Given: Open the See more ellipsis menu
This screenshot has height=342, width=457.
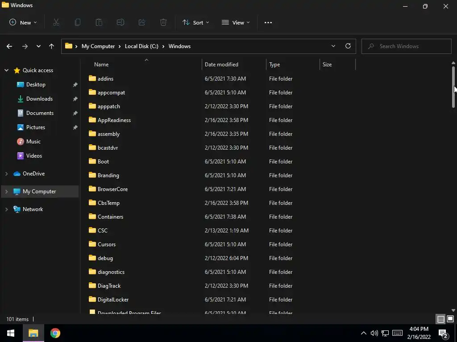Looking at the screenshot, I should [x=268, y=22].
